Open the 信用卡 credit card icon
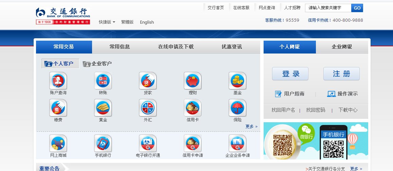 (193, 108)
